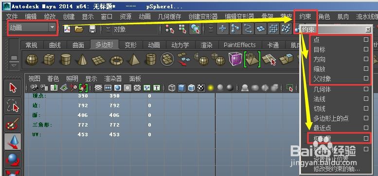Open option box for 缩放 constraint
378x176 pixels.
(x=366, y=69)
